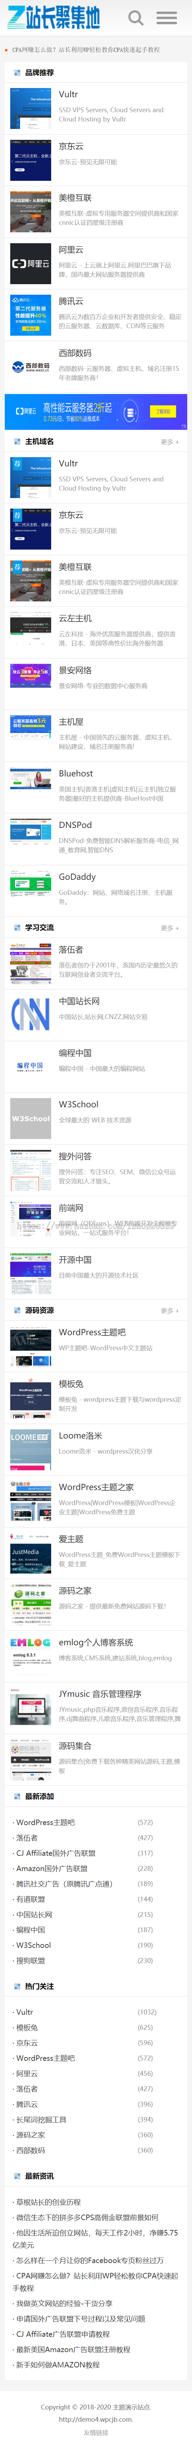The height and width of the screenshot is (2450, 192).
Task: Open the 源码之家 thumbnail
Action: tap(30, 1604)
